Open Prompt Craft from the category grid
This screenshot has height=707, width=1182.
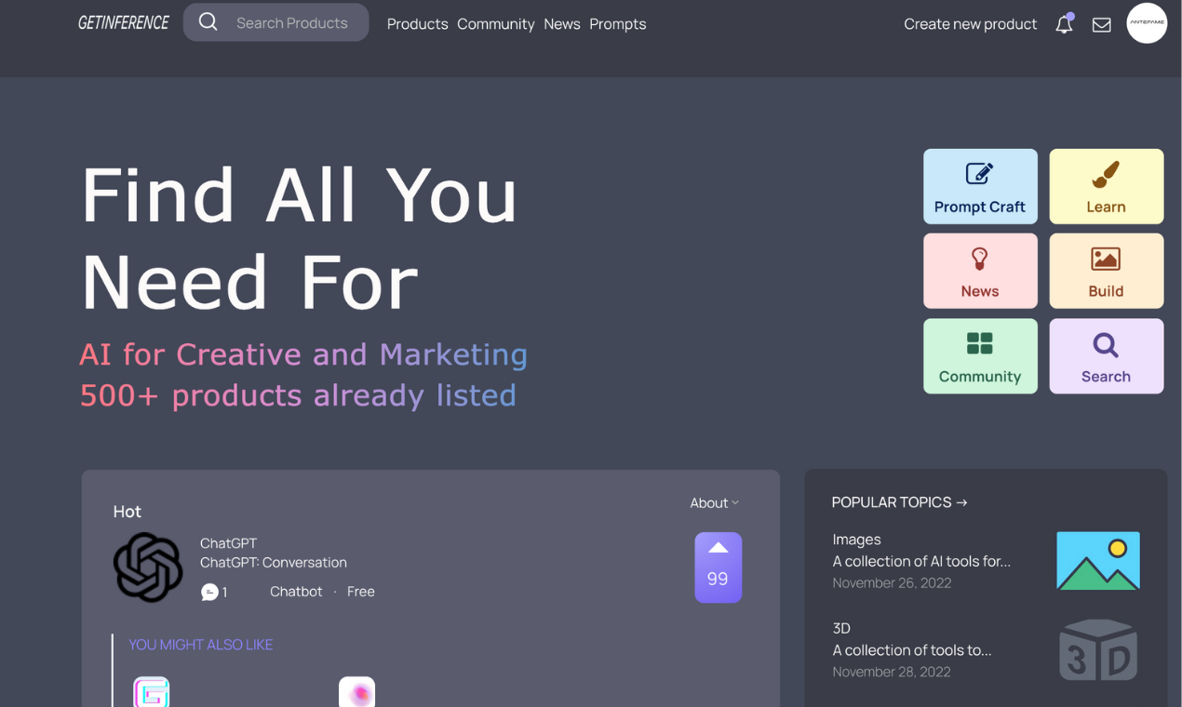pos(980,186)
